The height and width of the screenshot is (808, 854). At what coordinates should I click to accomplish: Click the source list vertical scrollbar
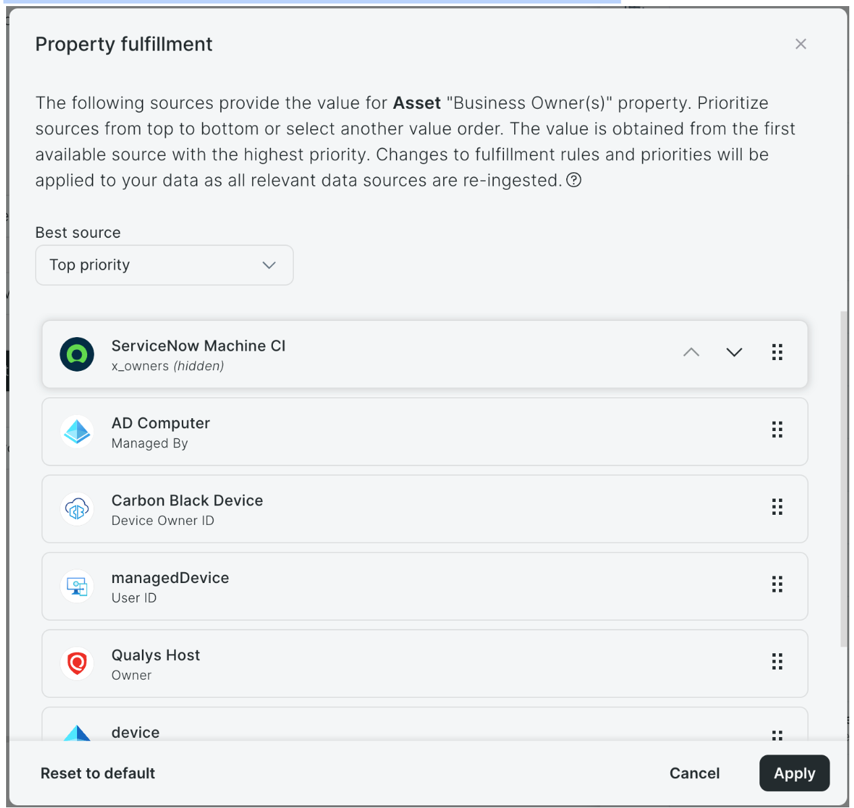pyautogui.click(x=843, y=478)
